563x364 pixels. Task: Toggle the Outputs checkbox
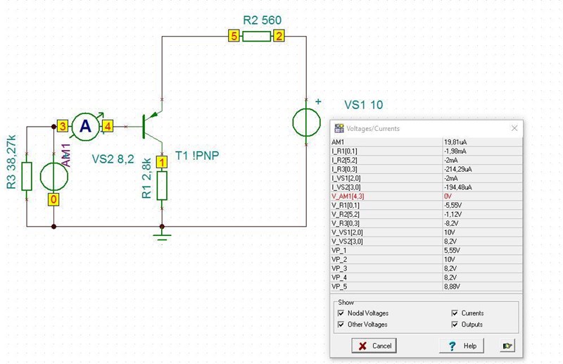455,325
